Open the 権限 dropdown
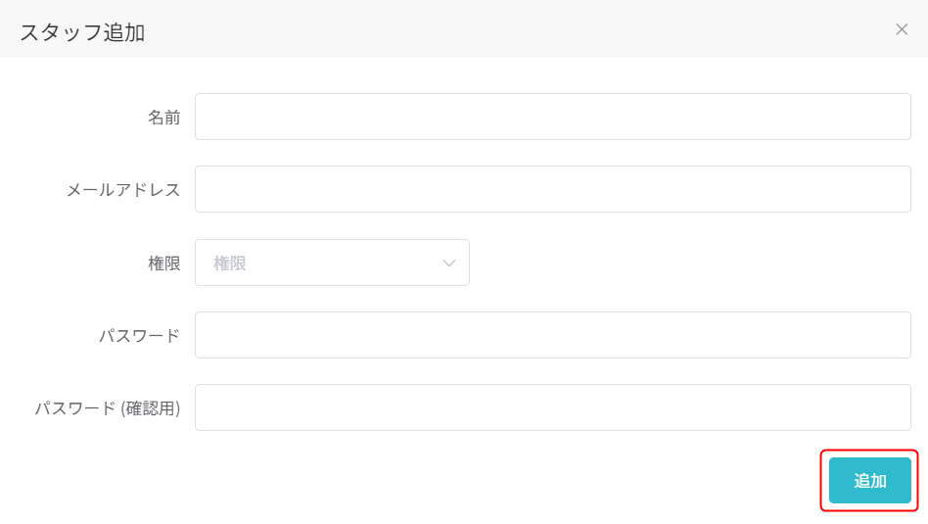 pyautogui.click(x=332, y=262)
